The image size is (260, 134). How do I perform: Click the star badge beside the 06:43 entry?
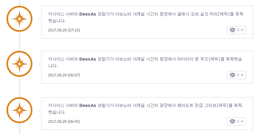click(x=19, y=110)
